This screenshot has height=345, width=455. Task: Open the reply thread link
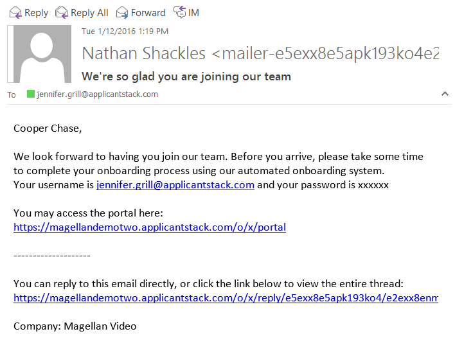click(x=225, y=297)
